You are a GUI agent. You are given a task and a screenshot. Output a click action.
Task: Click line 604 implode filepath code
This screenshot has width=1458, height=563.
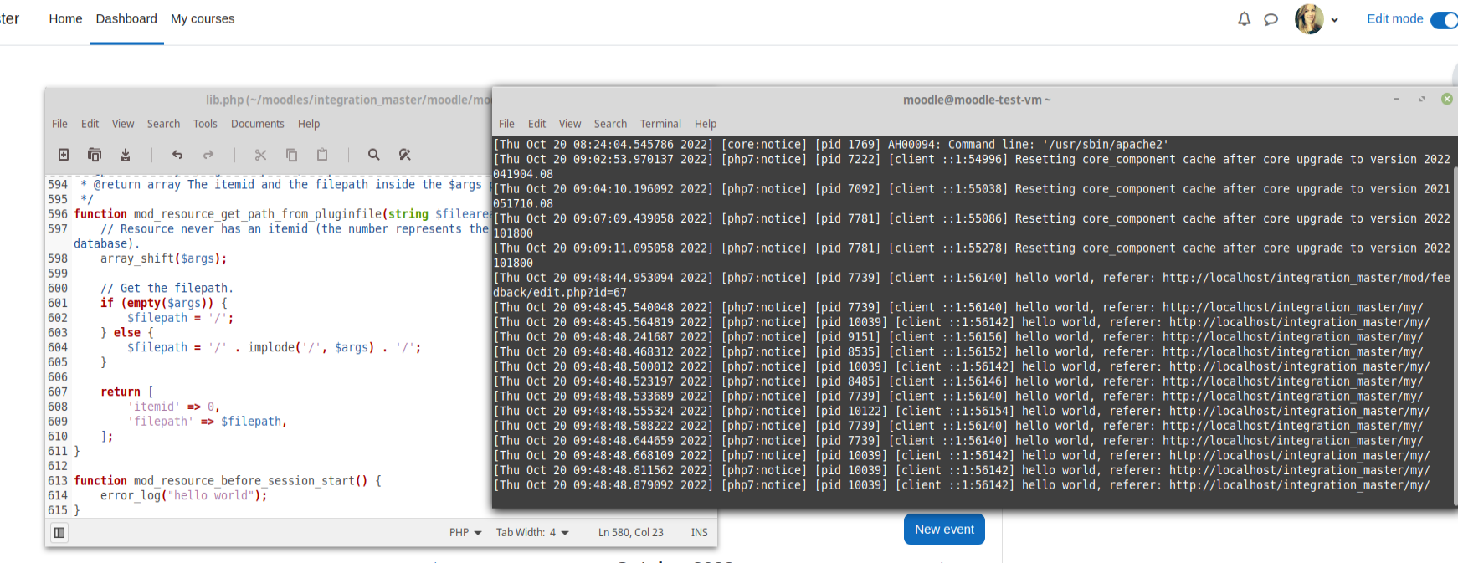point(275,348)
